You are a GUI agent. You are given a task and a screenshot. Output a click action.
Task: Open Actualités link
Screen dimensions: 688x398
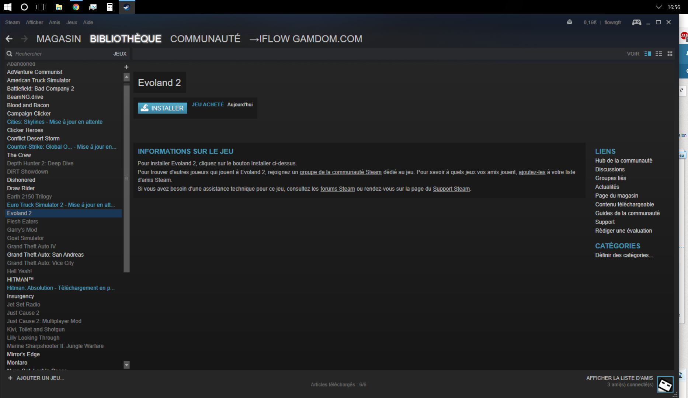click(607, 187)
